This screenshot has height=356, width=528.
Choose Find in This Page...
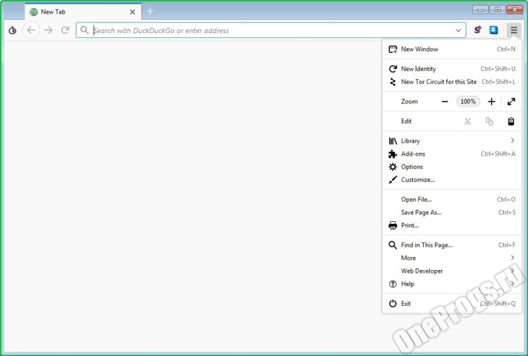coord(452,245)
